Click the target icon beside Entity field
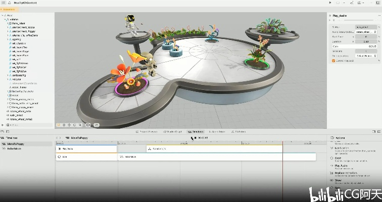Screen dimensions: 382x202 click(x=379, y=27)
